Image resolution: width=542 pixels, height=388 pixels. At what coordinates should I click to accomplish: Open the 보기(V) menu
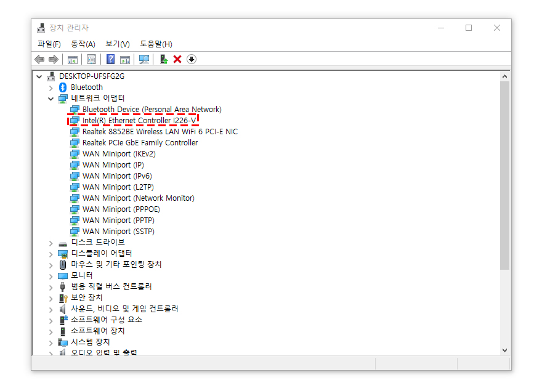tap(118, 44)
